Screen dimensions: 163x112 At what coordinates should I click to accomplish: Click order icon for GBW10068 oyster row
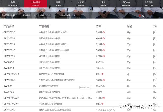click(155, 80)
